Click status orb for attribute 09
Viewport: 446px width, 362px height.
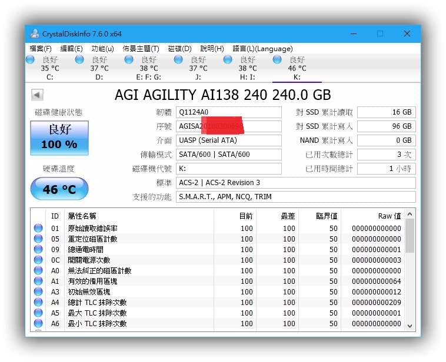point(38,249)
